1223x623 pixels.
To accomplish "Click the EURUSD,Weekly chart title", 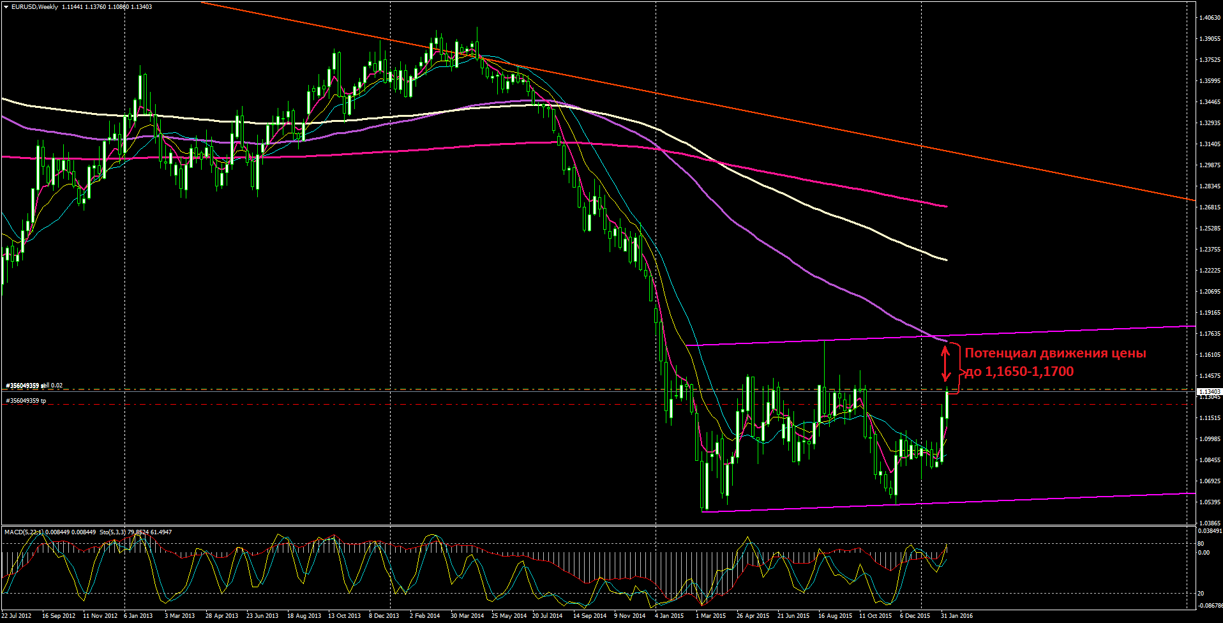I will 34,7.
